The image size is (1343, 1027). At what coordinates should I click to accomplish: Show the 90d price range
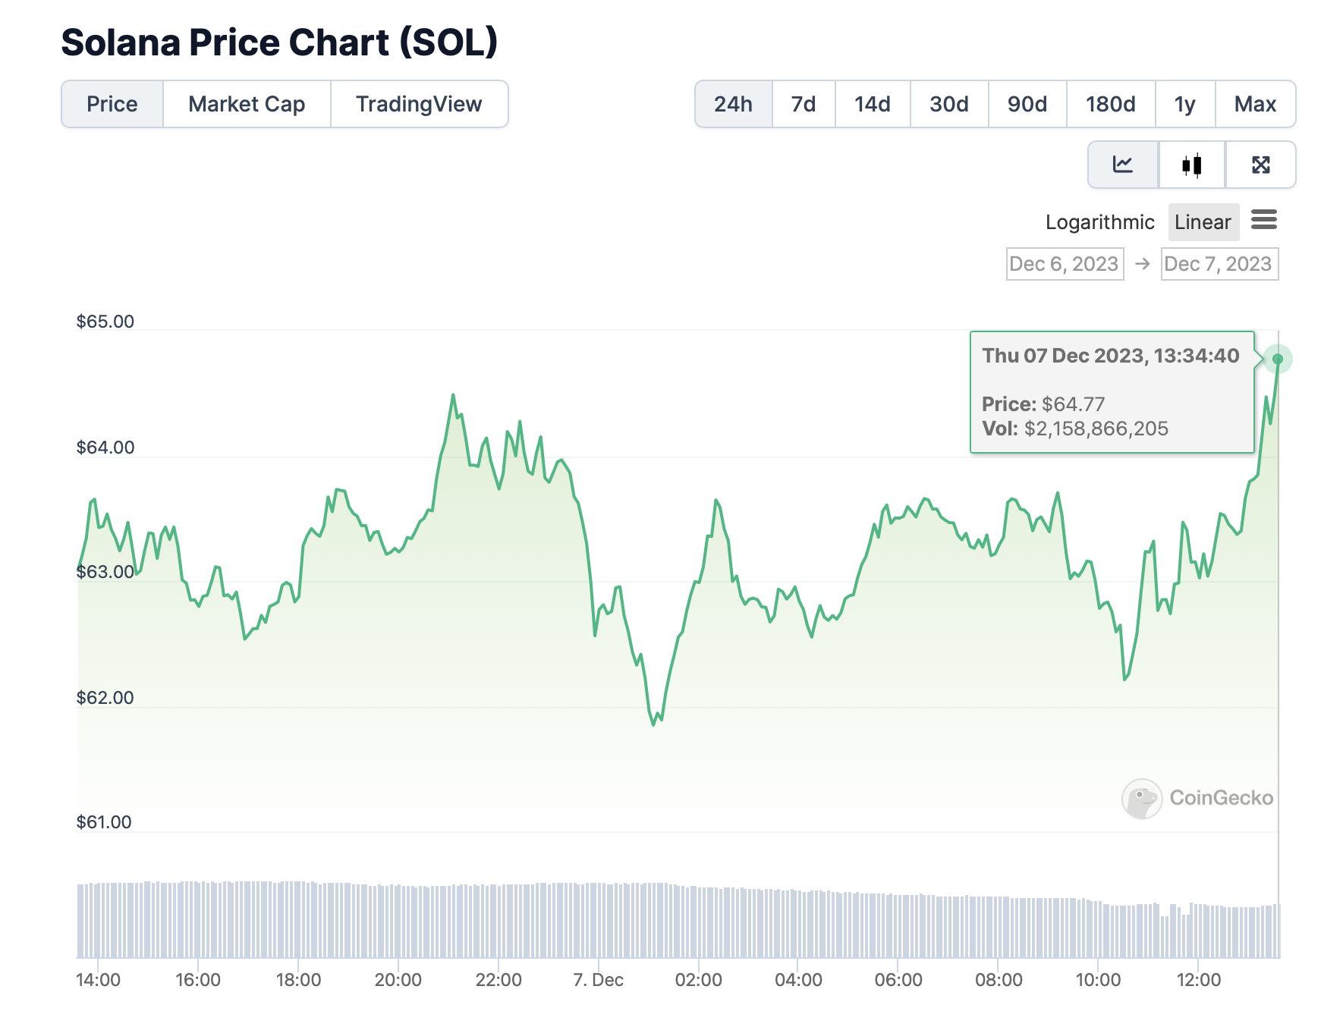tap(1027, 104)
